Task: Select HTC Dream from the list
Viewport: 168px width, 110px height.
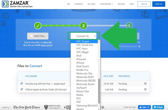Action: (84, 41)
